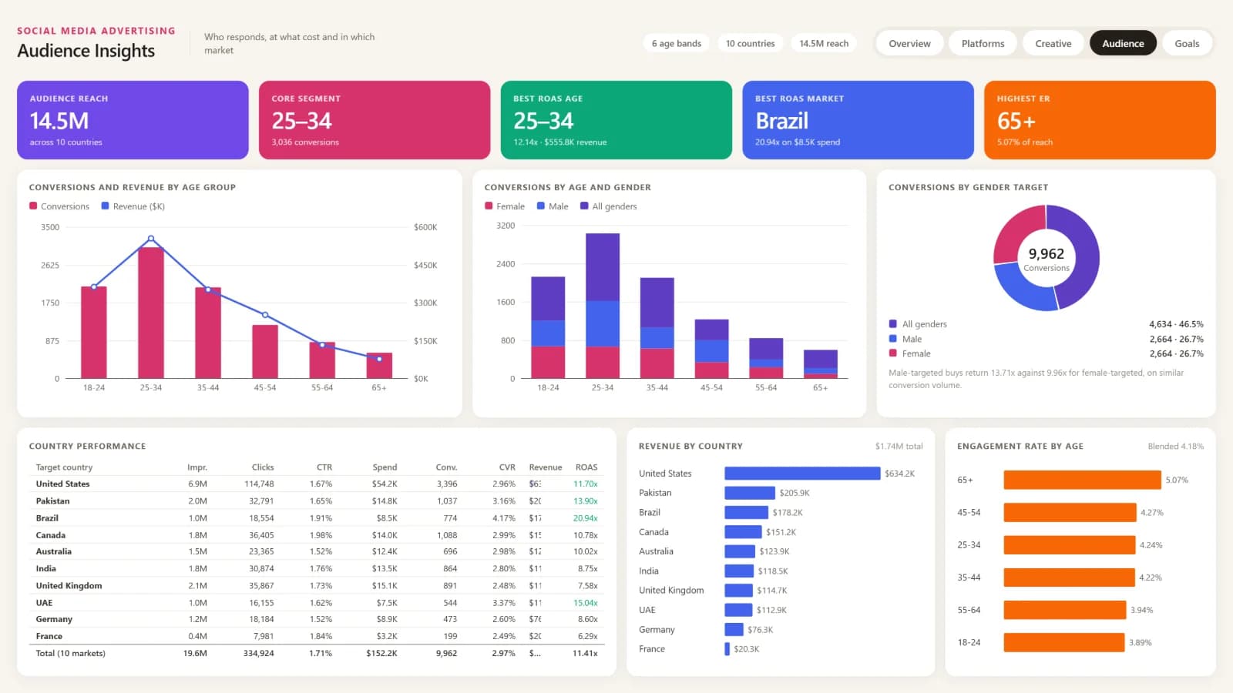Open the Highest ER 65+ card
This screenshot has height=693, width=1233.
(1100, 120)
